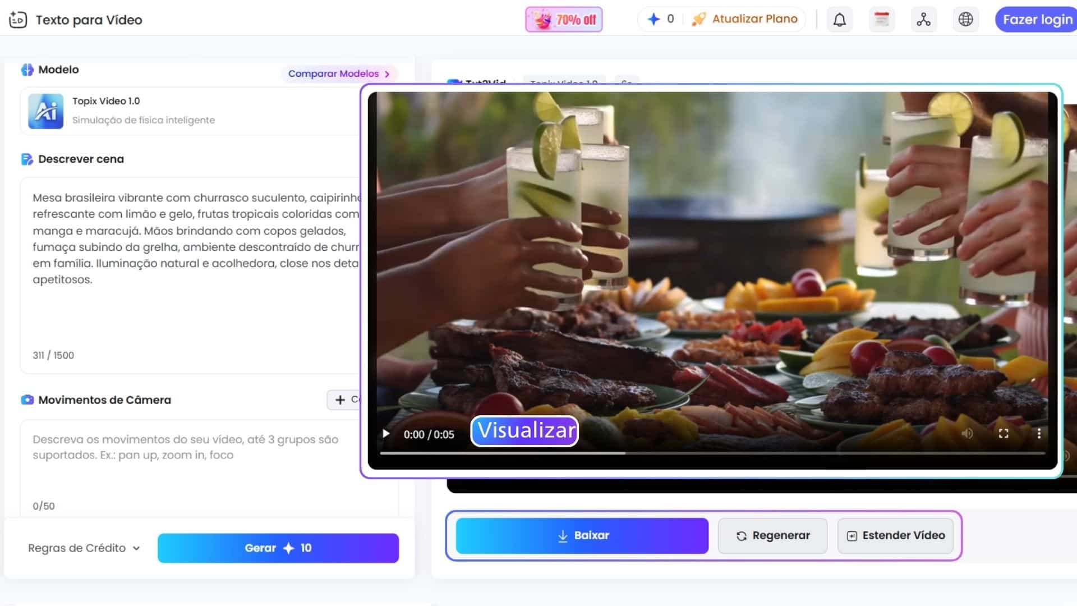Viewport: 1077px width, 606px height.
Task: Click the calendar icon in the top bar
Action: [882, 19]
